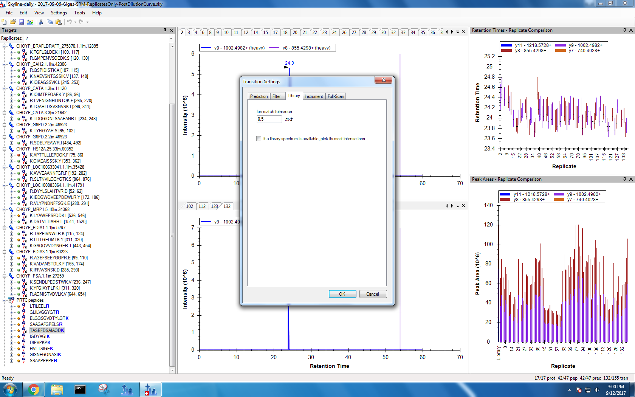The height and width of the screenshot is (397, 635).
Task: Select peptide ELGQSGVDTYLQTK in PRTC list
Action: coord(49,318)
